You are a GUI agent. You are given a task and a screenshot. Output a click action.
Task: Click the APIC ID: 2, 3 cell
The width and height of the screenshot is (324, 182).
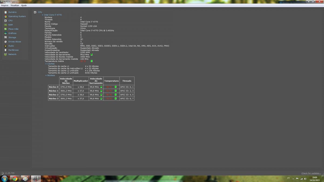coord(127,91)
